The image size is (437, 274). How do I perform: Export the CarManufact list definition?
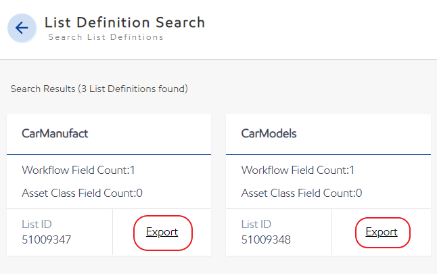[162, 232]
